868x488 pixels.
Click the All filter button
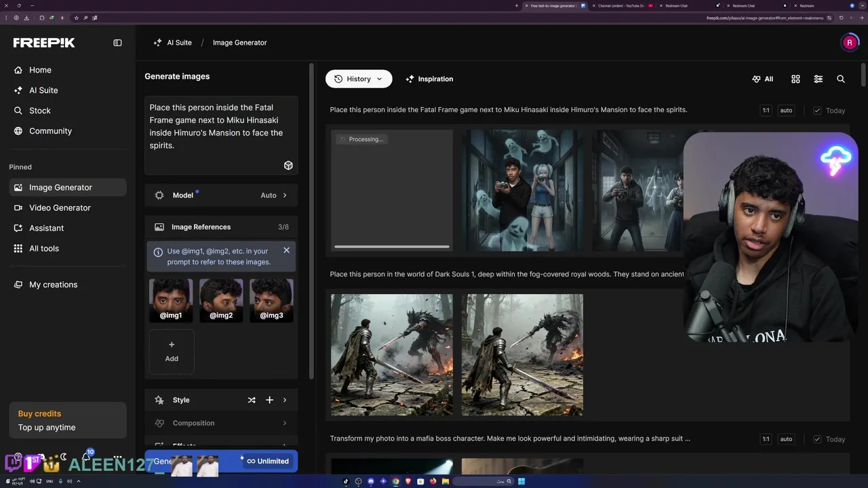point(763,79)
